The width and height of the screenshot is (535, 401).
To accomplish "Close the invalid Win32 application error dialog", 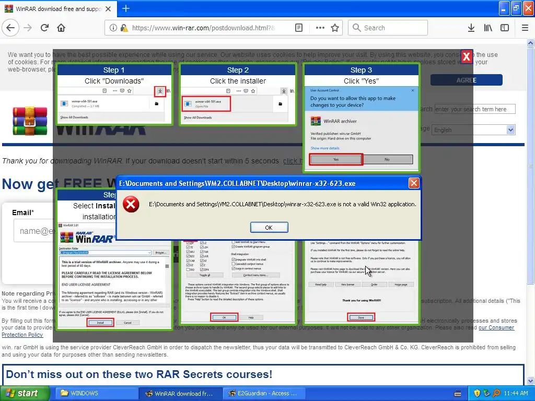I will (x=414, y=183).
